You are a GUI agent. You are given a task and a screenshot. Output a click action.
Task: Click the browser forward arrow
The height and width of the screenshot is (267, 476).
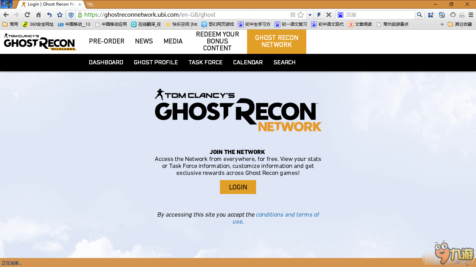pos(16,15)
